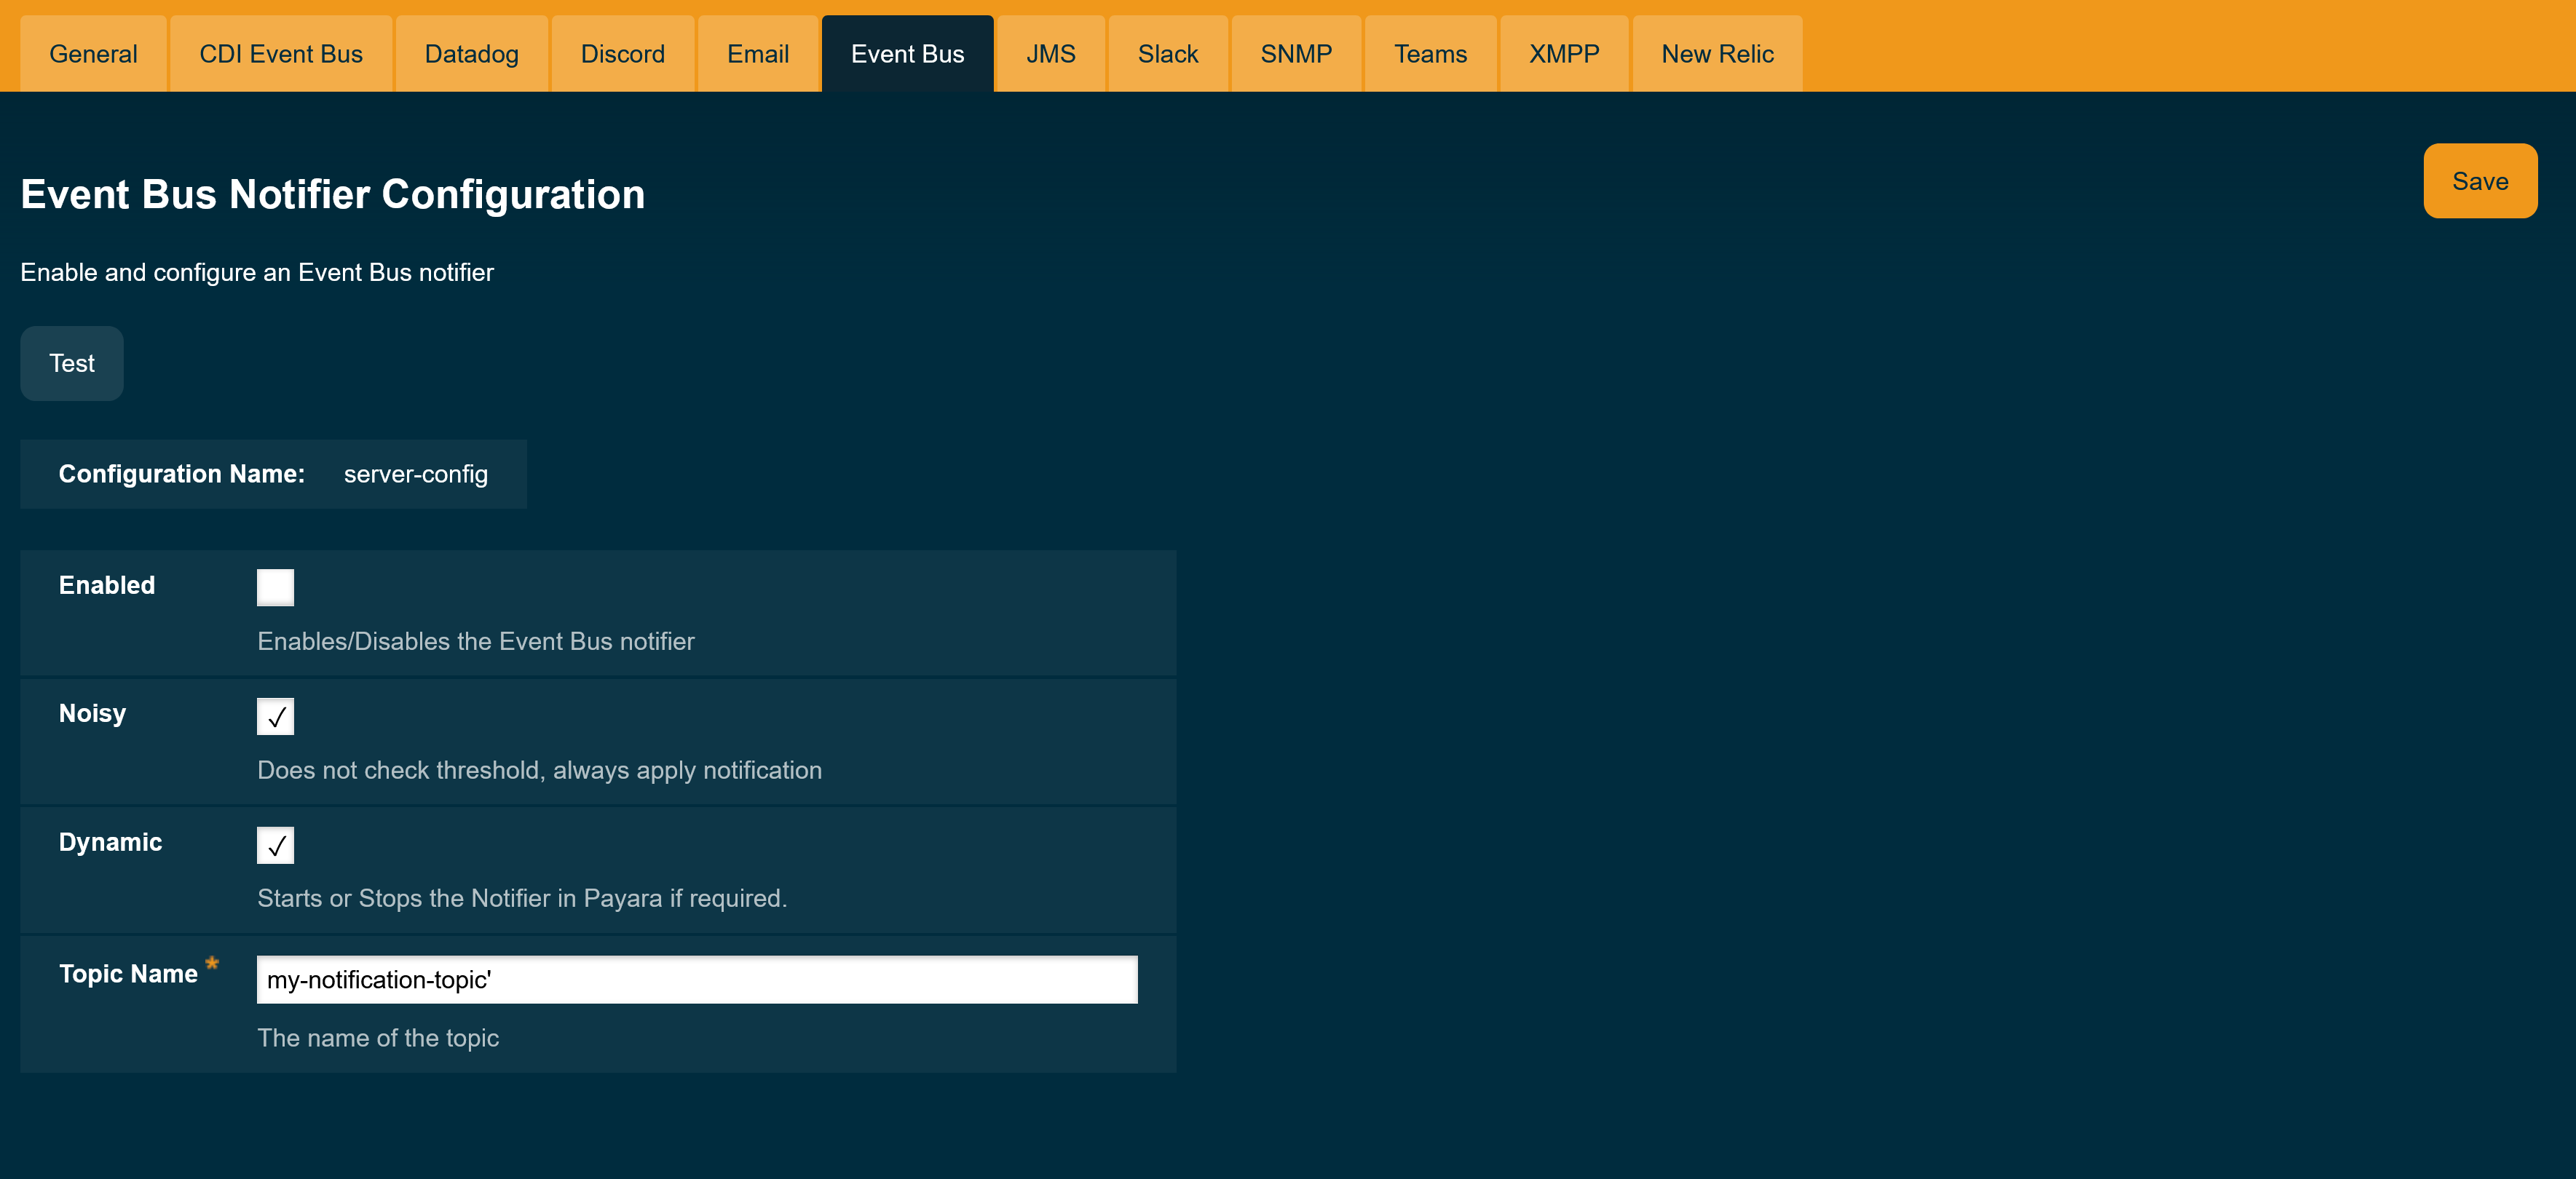The image size is (2576, 1179).
Task: Uncheck the Noisy option
Action: click(x=275, y=715)
